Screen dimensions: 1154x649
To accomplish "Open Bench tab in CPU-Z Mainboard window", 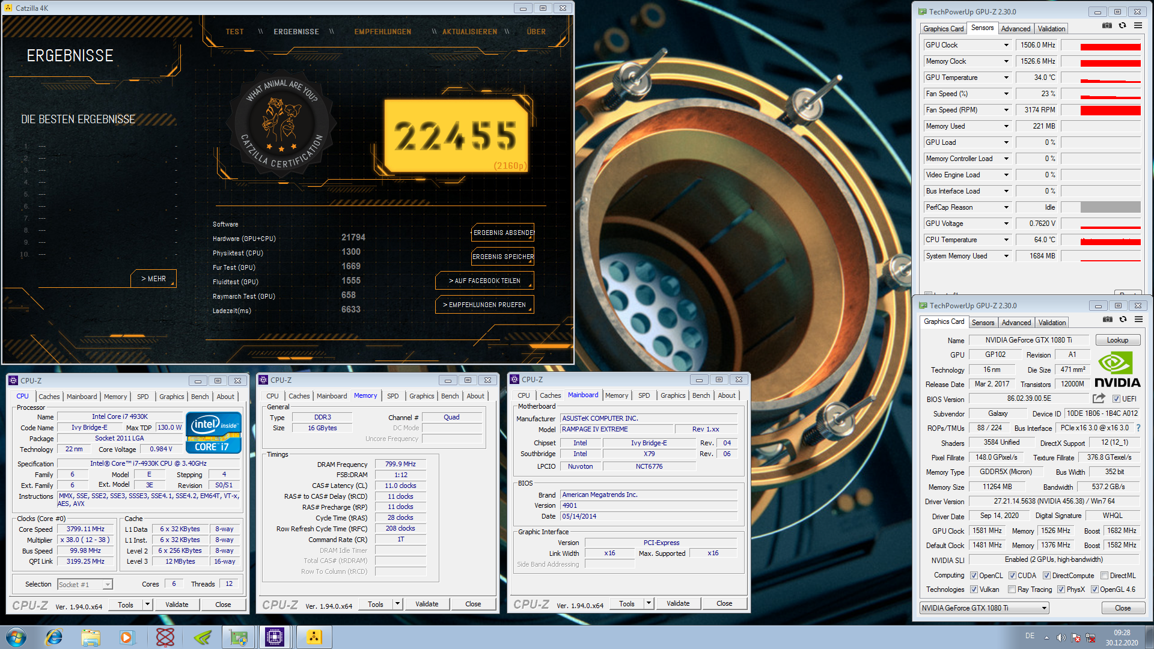I will [701, 395].
